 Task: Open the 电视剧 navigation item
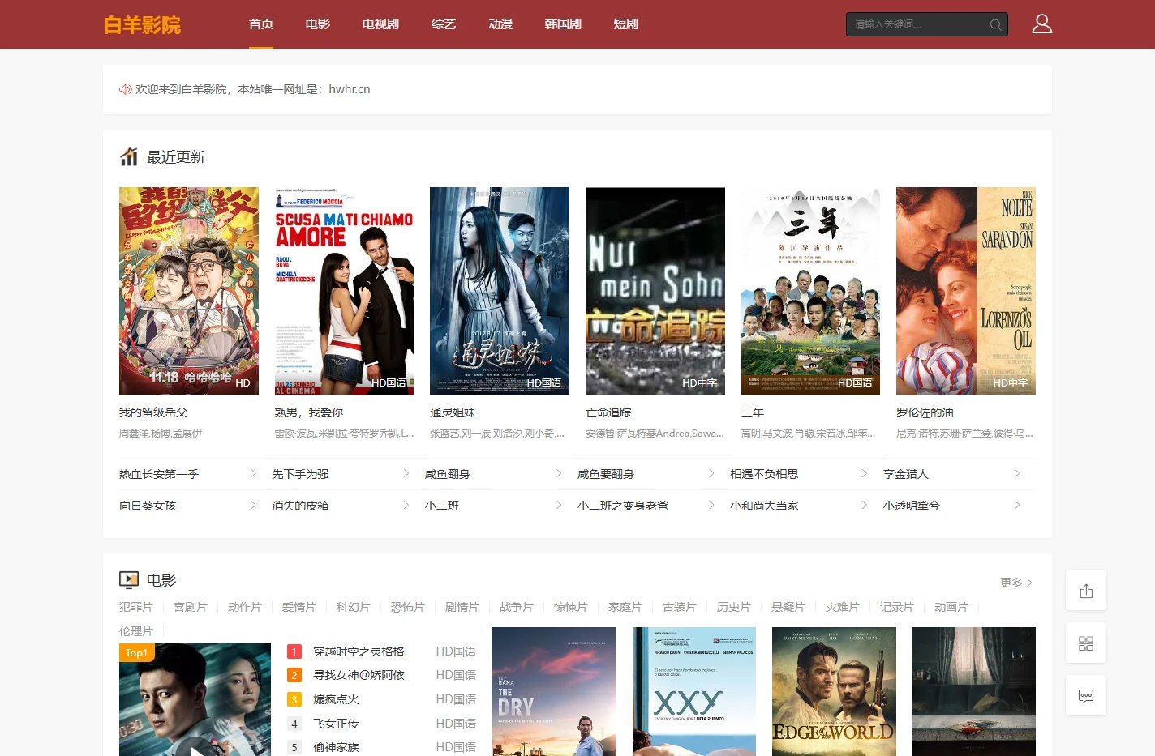(x=380, y=24)
